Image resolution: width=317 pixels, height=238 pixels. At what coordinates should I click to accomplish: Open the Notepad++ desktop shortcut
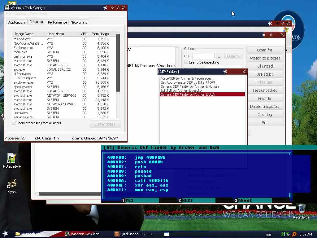pos(11,161)
